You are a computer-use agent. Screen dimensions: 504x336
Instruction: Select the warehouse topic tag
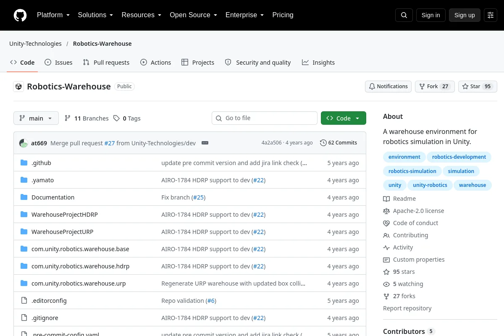472,185
